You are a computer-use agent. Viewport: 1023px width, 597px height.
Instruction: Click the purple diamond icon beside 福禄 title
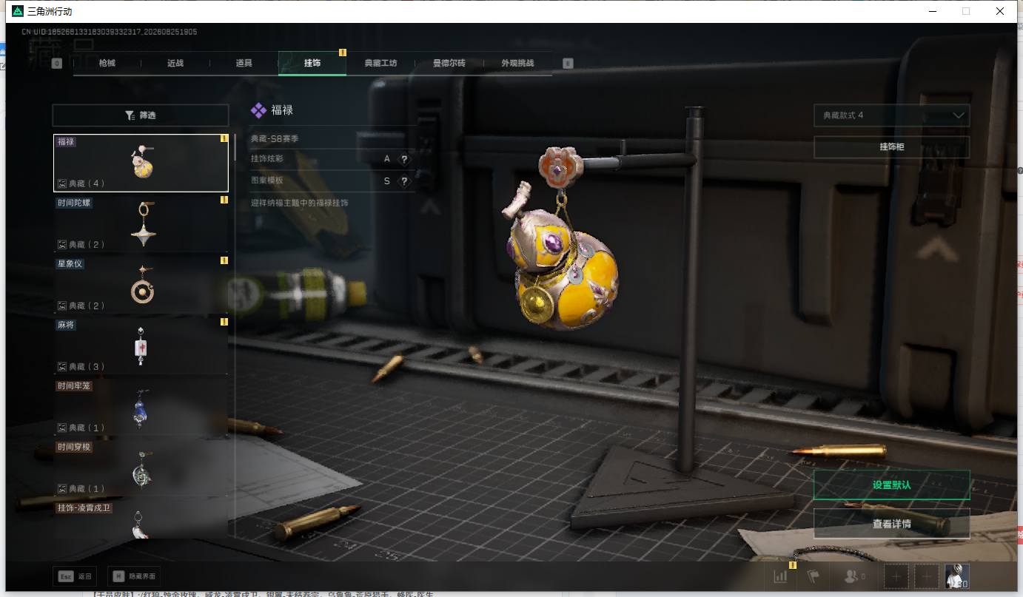point(258,110)
